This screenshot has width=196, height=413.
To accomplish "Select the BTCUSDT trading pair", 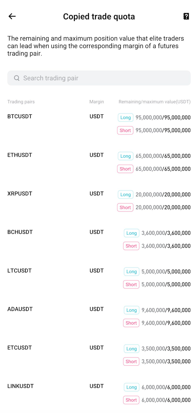I will (x=20, y=117).
